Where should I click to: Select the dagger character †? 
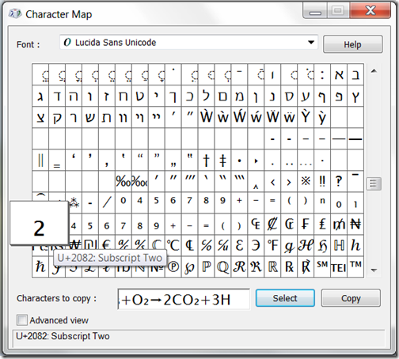[x=206, y=160]
